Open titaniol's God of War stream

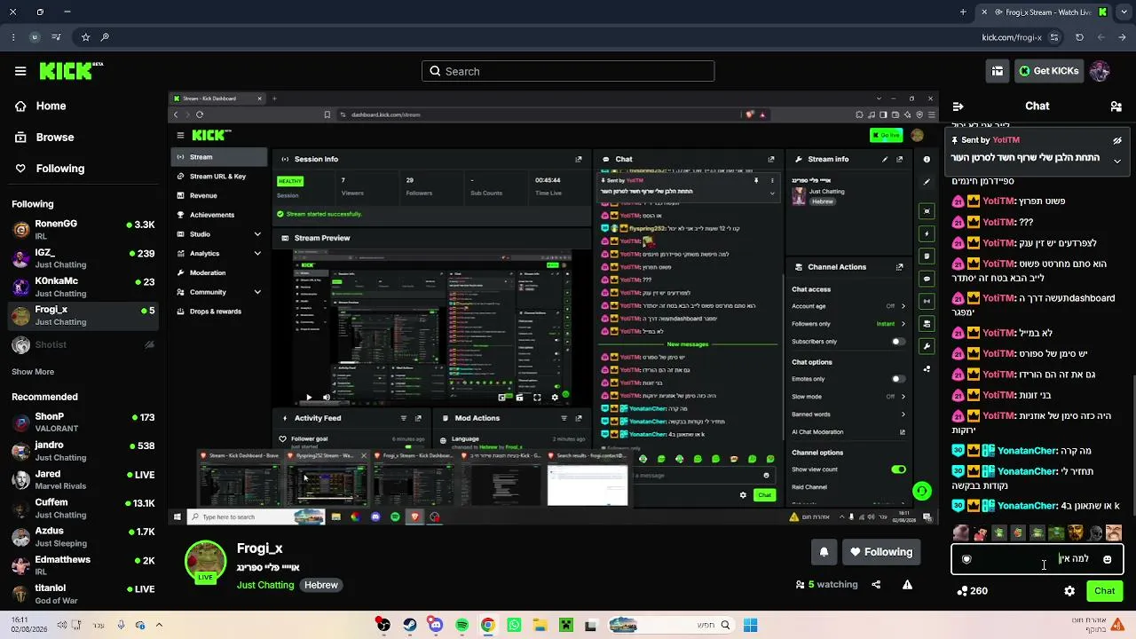pos(83,594)
